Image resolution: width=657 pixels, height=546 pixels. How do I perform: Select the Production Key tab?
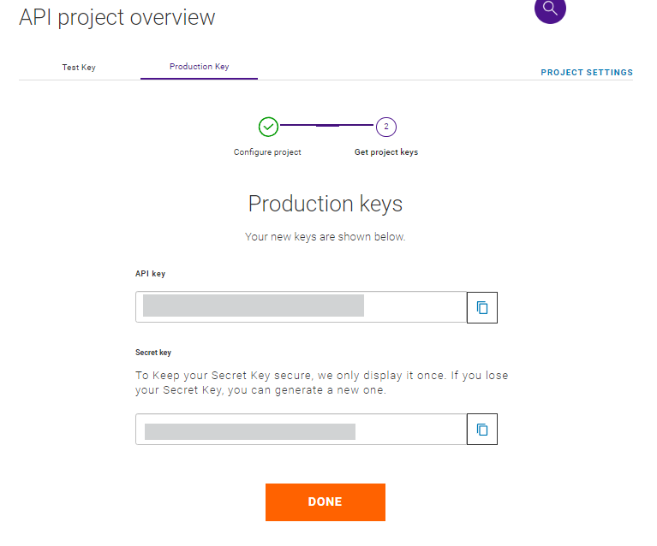tap(199, 67)
